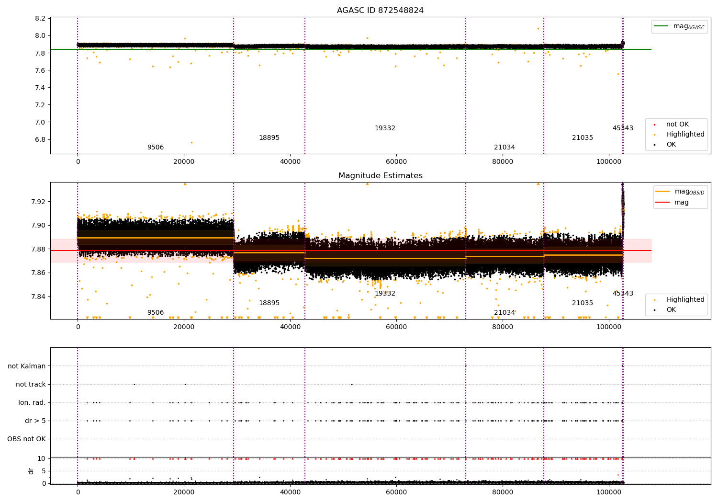The height and width of the screenshot is (503, 718).
Task: Click obsid label 21034 in top plot
Action: click(x=505, y=148)
